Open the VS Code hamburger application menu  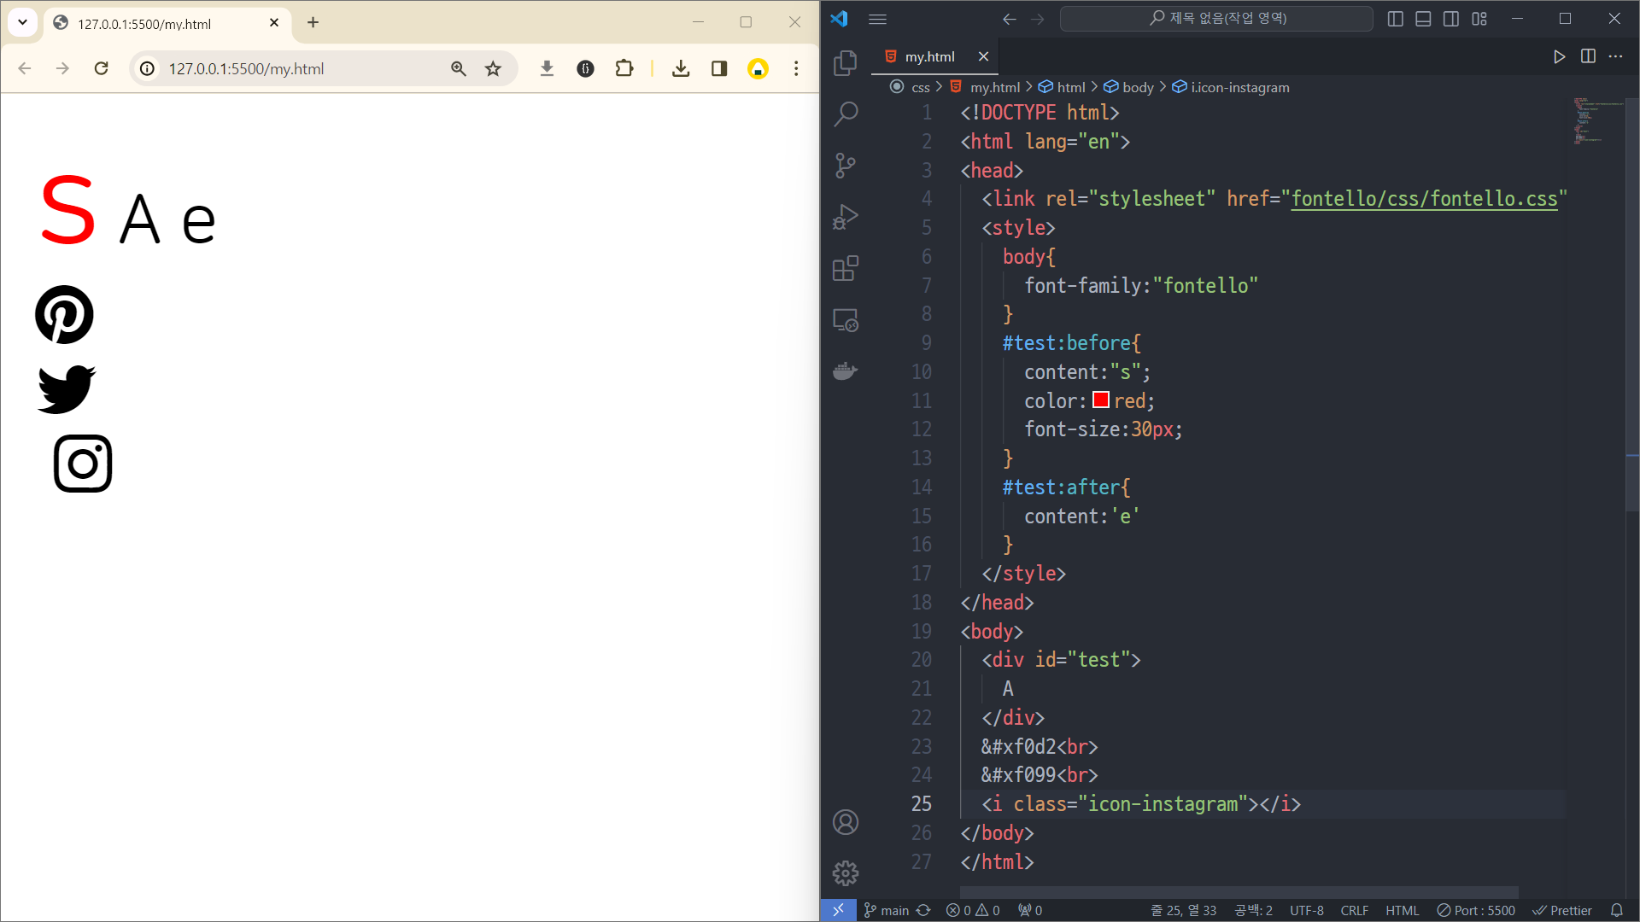[877, 19]
